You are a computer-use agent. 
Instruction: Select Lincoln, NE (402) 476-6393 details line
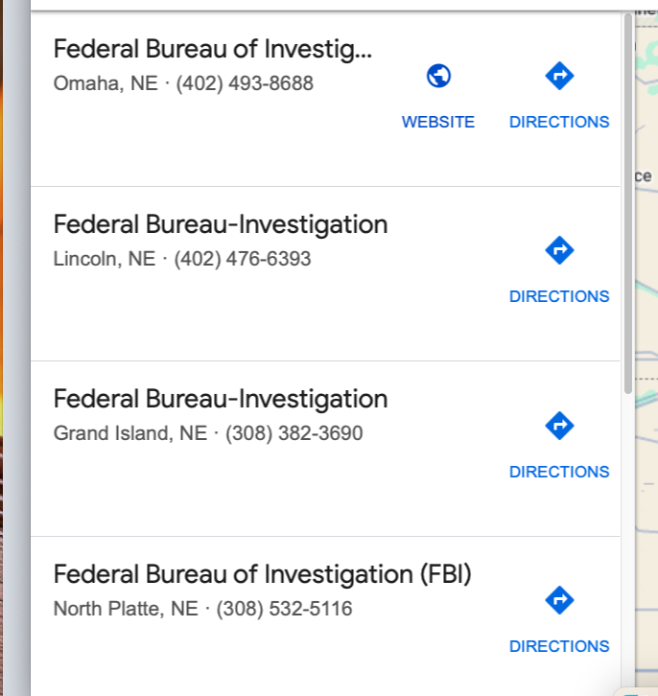[182, 259]
